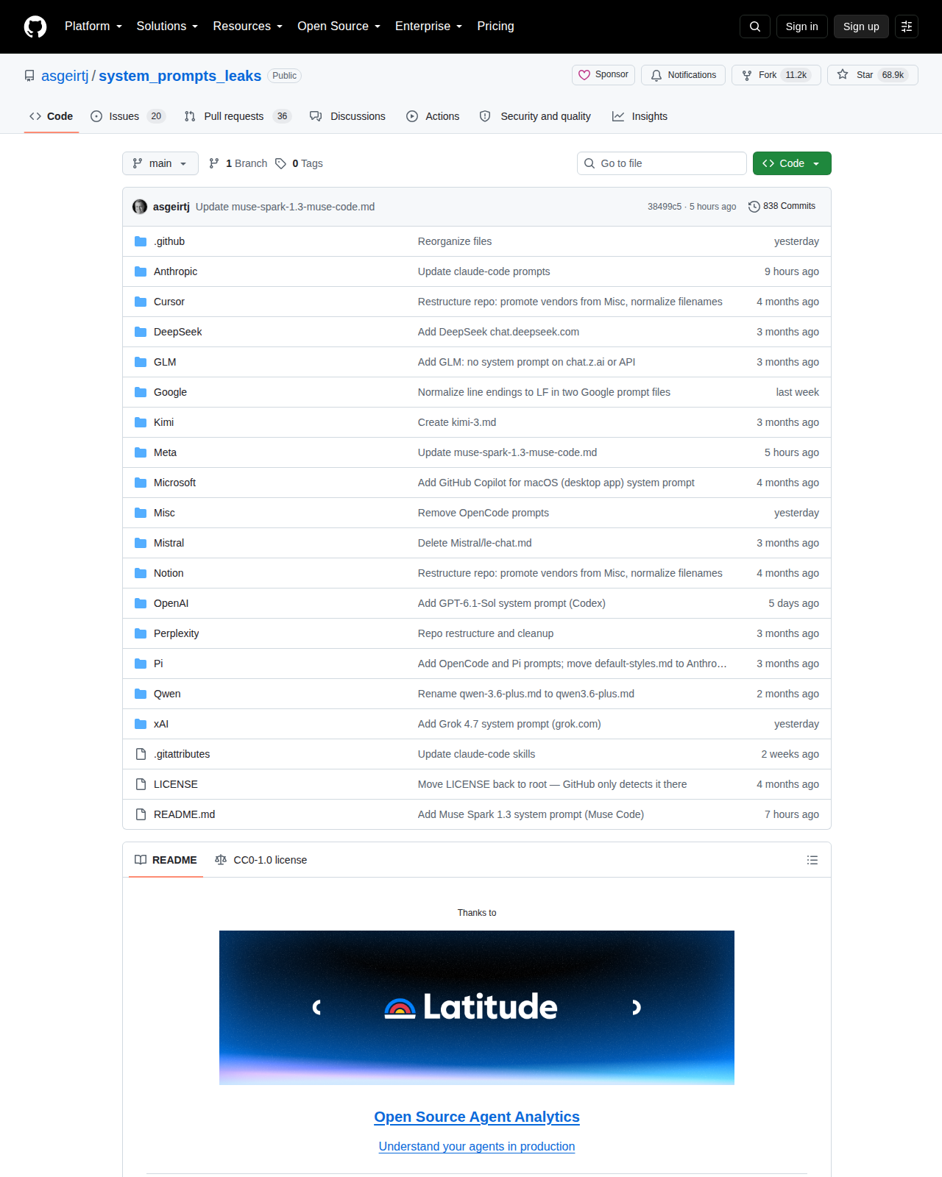
Task: Open Open Source Agent Analytics link
Action: pos(477,1117)
